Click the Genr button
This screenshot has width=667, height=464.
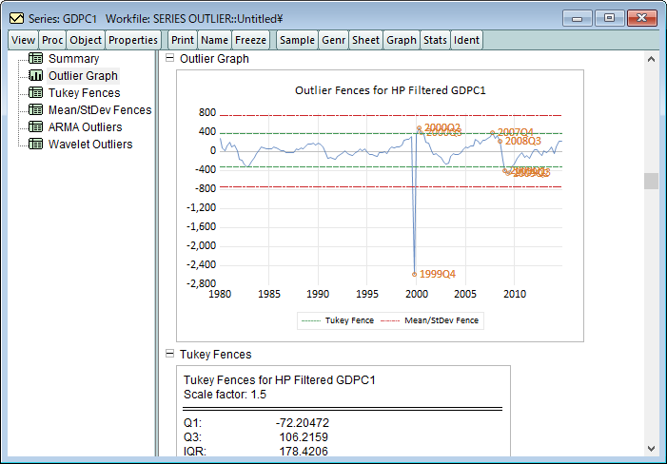333,40
